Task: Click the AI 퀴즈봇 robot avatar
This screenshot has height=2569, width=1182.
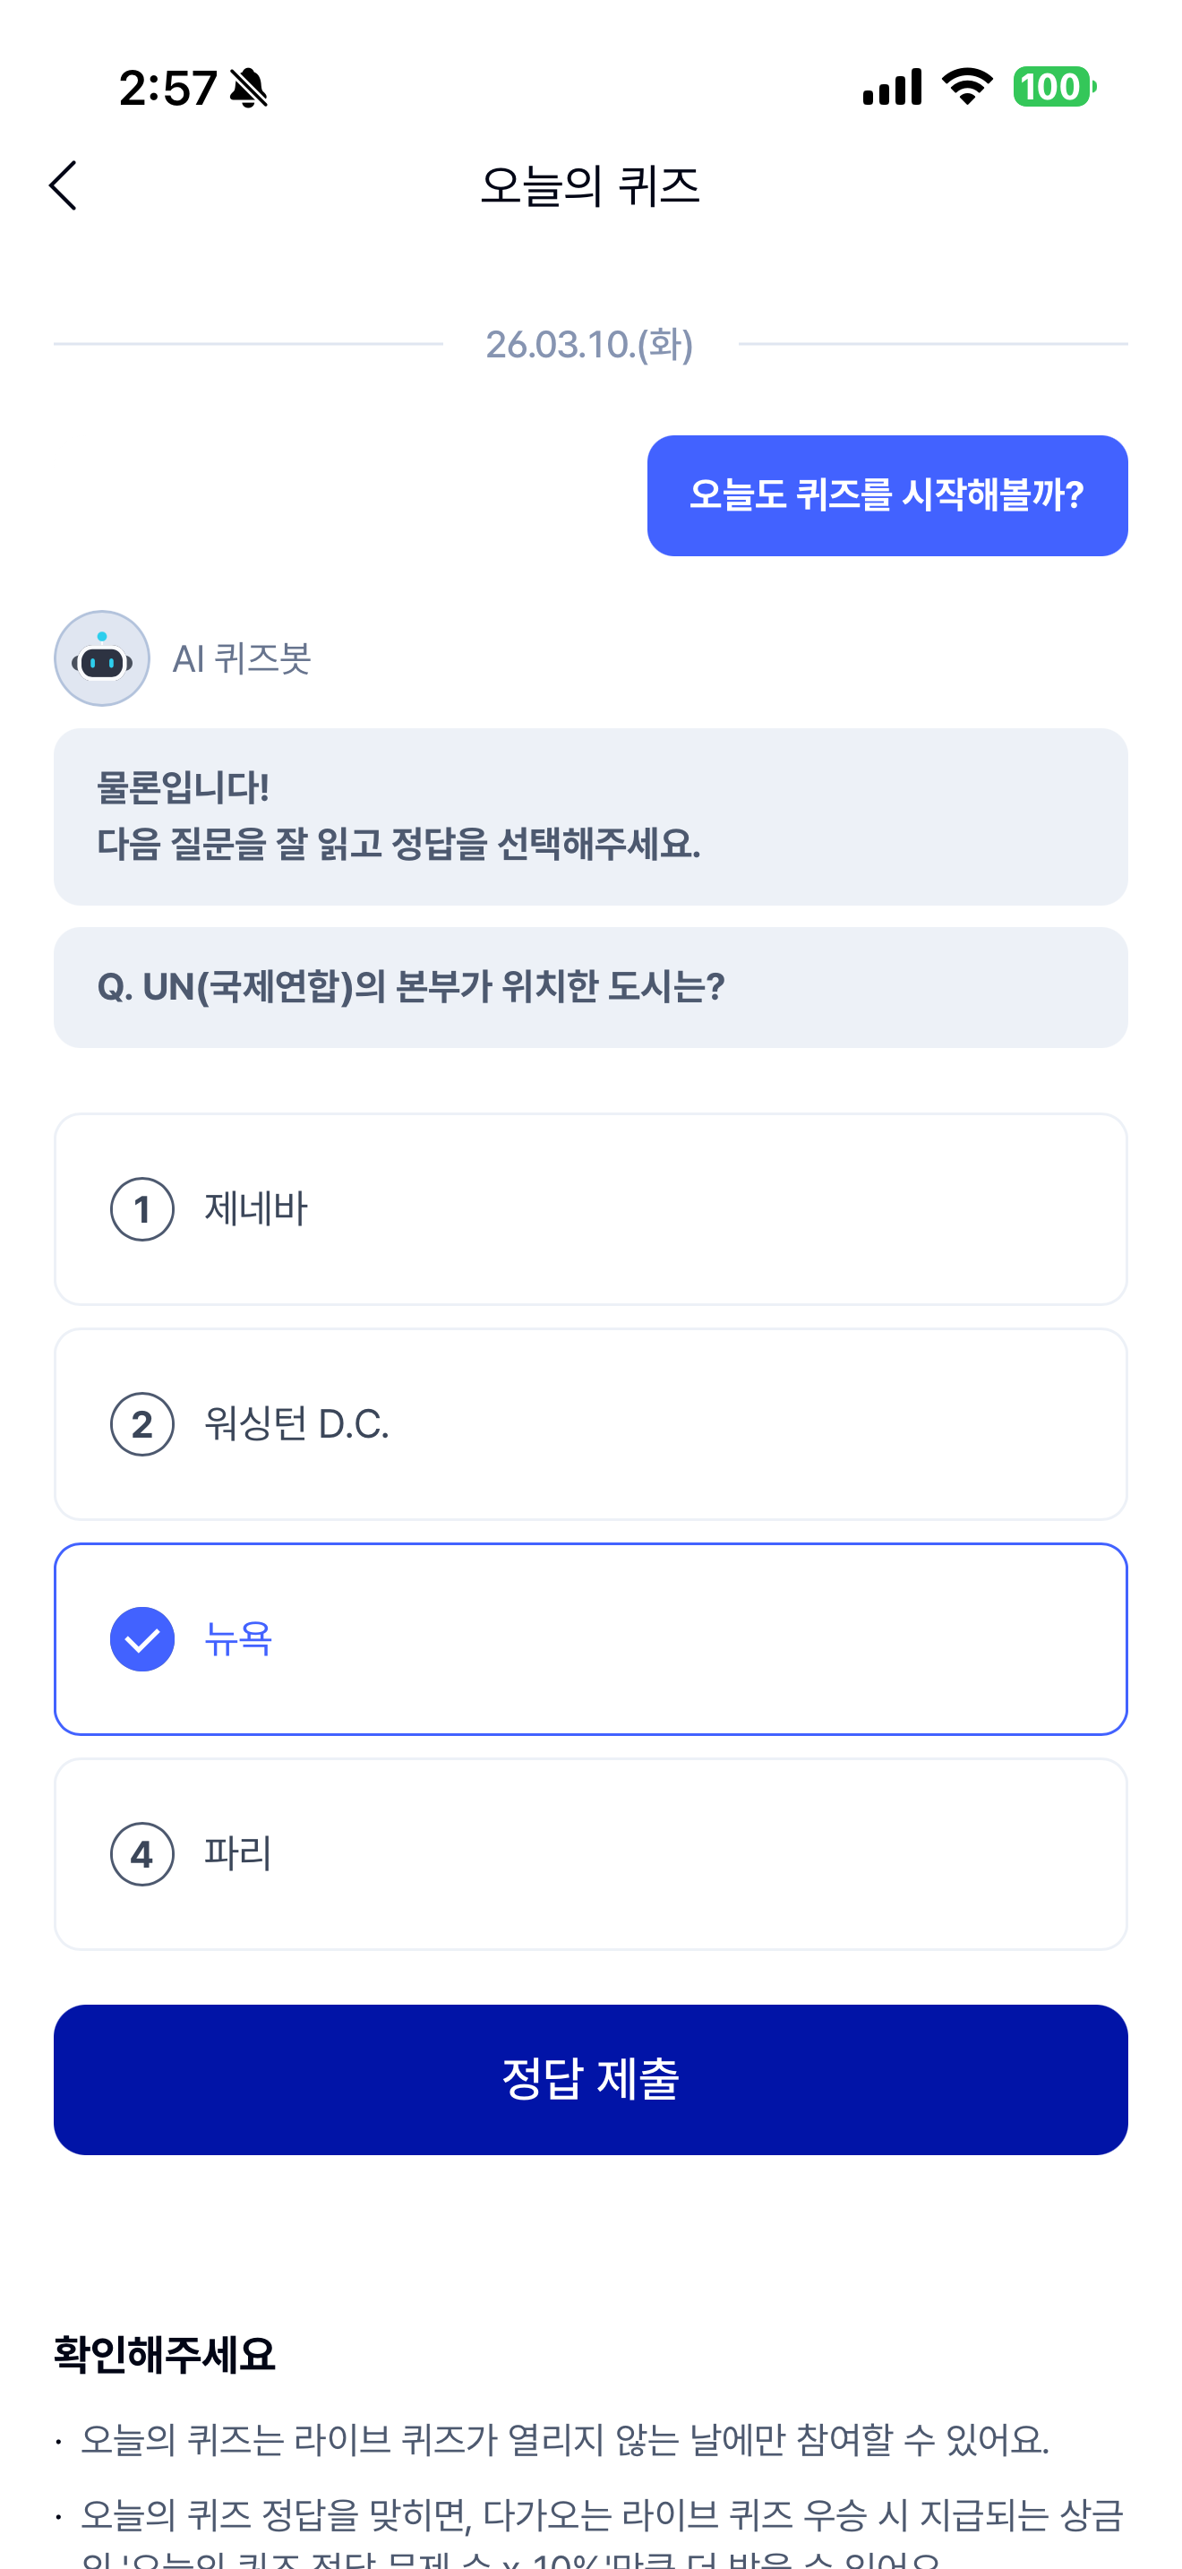Action: 102,658
